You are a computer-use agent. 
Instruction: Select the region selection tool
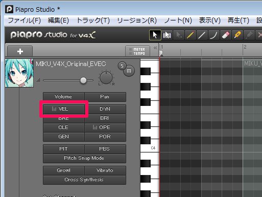tap(167, 35)
